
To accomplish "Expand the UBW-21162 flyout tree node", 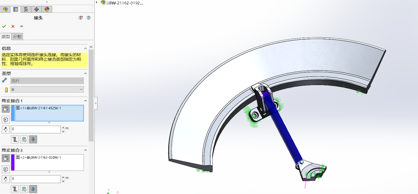I will (x=97, y=2).
